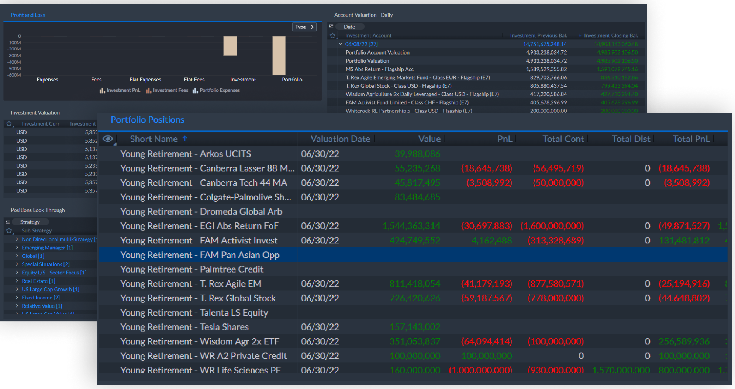Sort by Valuation Date column
The width and height of the screenshot is (735, 389).
340,139
